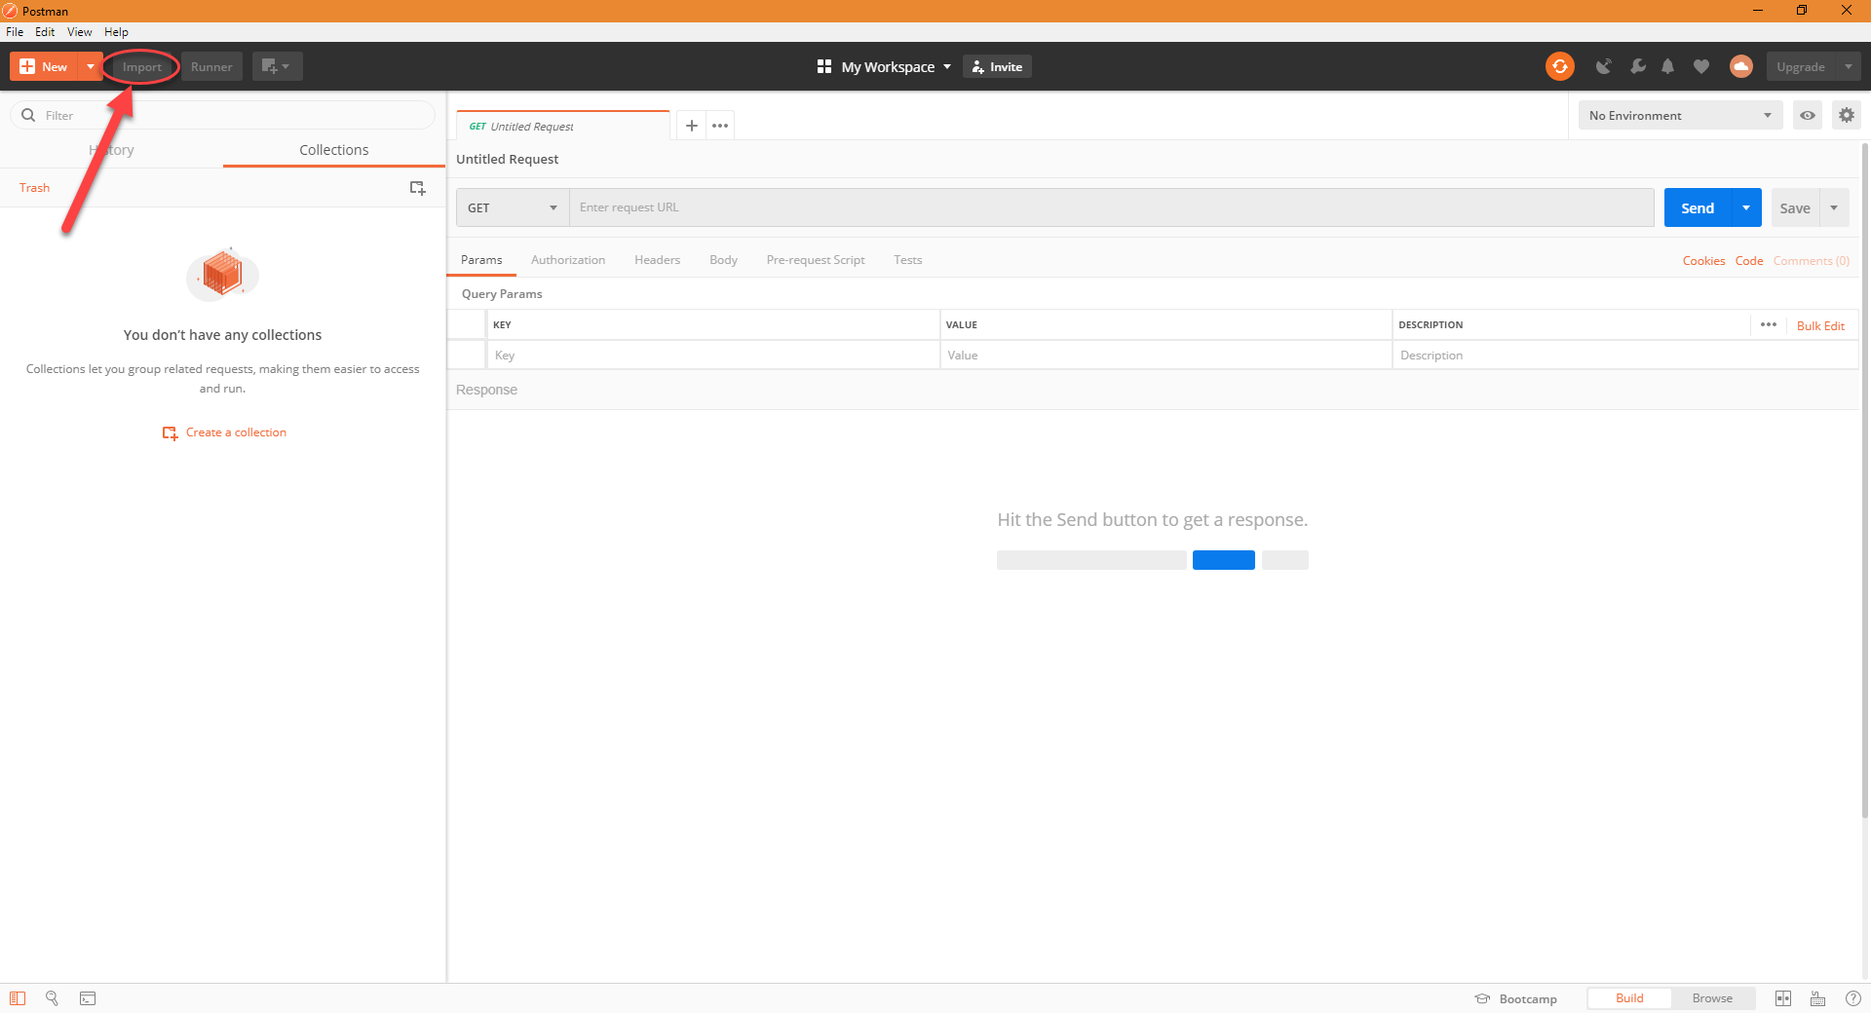Switch to the History tab
Viewport: 1871px width, 1013px height.
tap(111, 149)
